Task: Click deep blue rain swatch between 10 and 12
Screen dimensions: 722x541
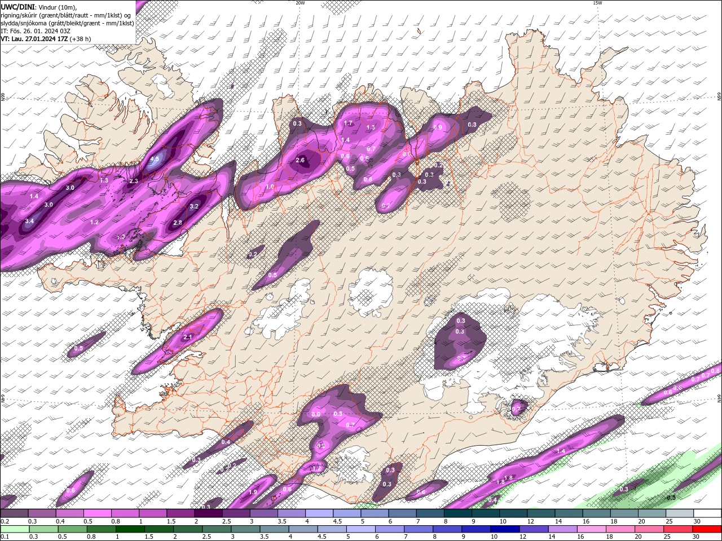Action: point(505,529)
